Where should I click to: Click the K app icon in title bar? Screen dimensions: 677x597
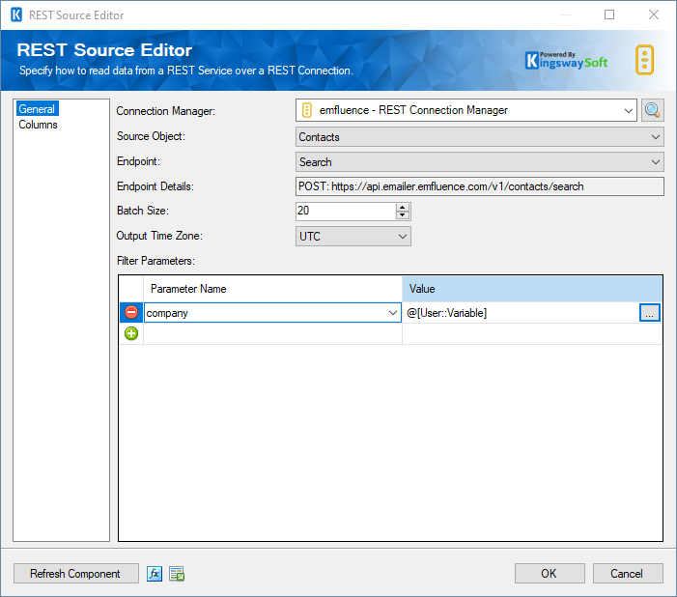pyautogui.click(x=16, y=14)
